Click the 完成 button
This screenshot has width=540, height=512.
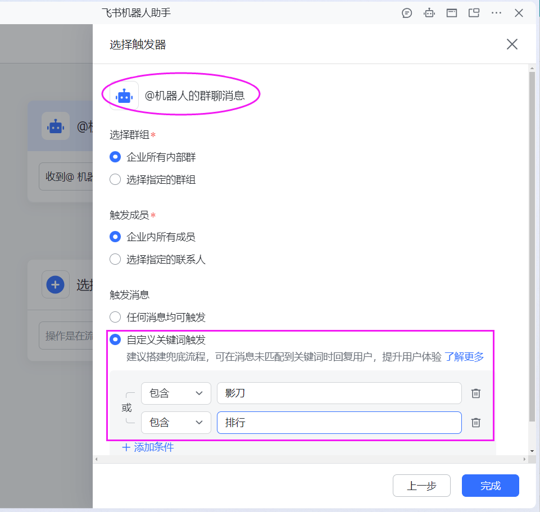pyautogui.click(x=490, y=486)
